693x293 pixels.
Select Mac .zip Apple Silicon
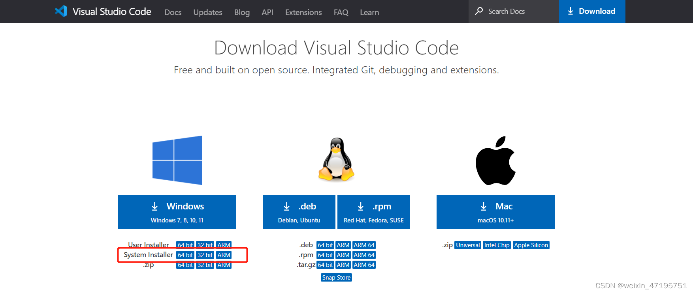tap(531, 245)
